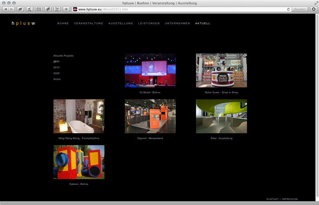Click the Reader button in address bar
The image size is (319, 205).
(300, 9)
